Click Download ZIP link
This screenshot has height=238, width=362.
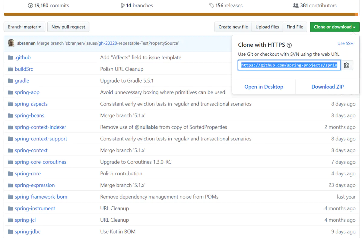tap(327, 87)
